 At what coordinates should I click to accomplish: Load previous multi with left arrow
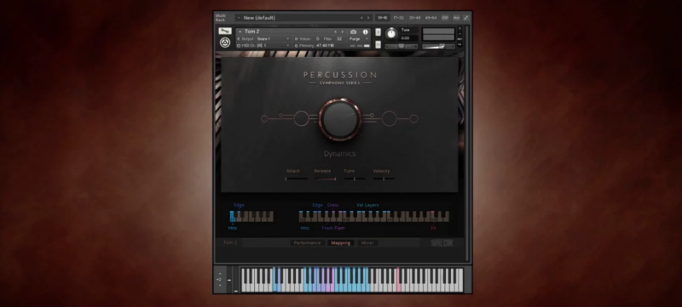[361, 18]
